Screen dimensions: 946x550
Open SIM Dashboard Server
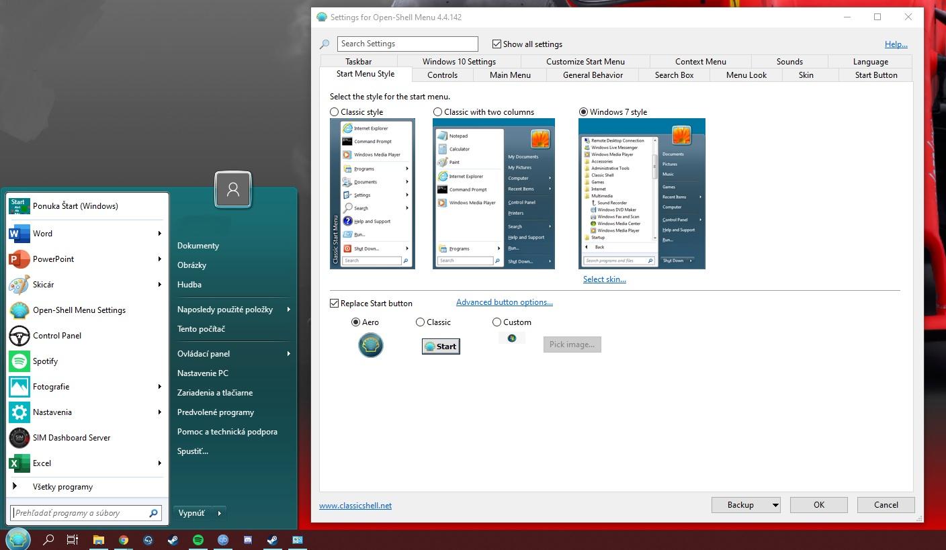[x=71, y=437]
